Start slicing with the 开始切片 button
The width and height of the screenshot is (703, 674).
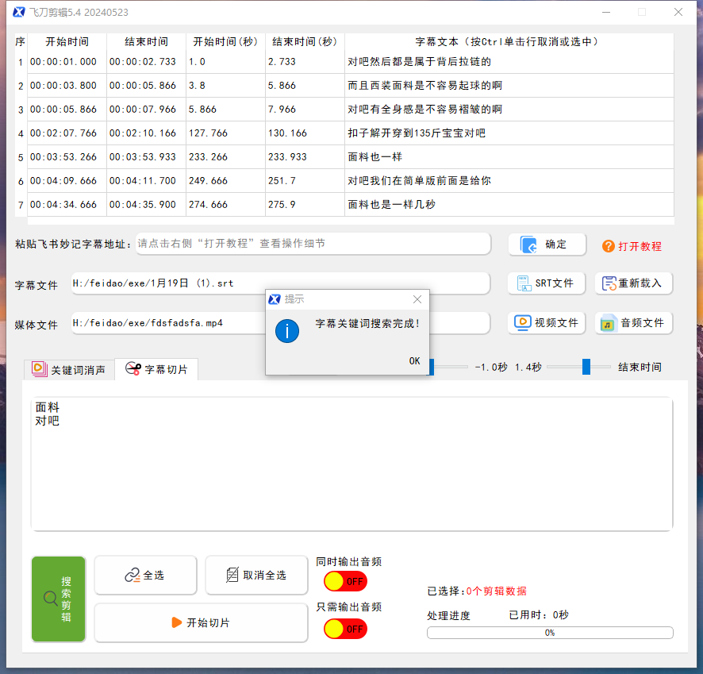(201, 622)
